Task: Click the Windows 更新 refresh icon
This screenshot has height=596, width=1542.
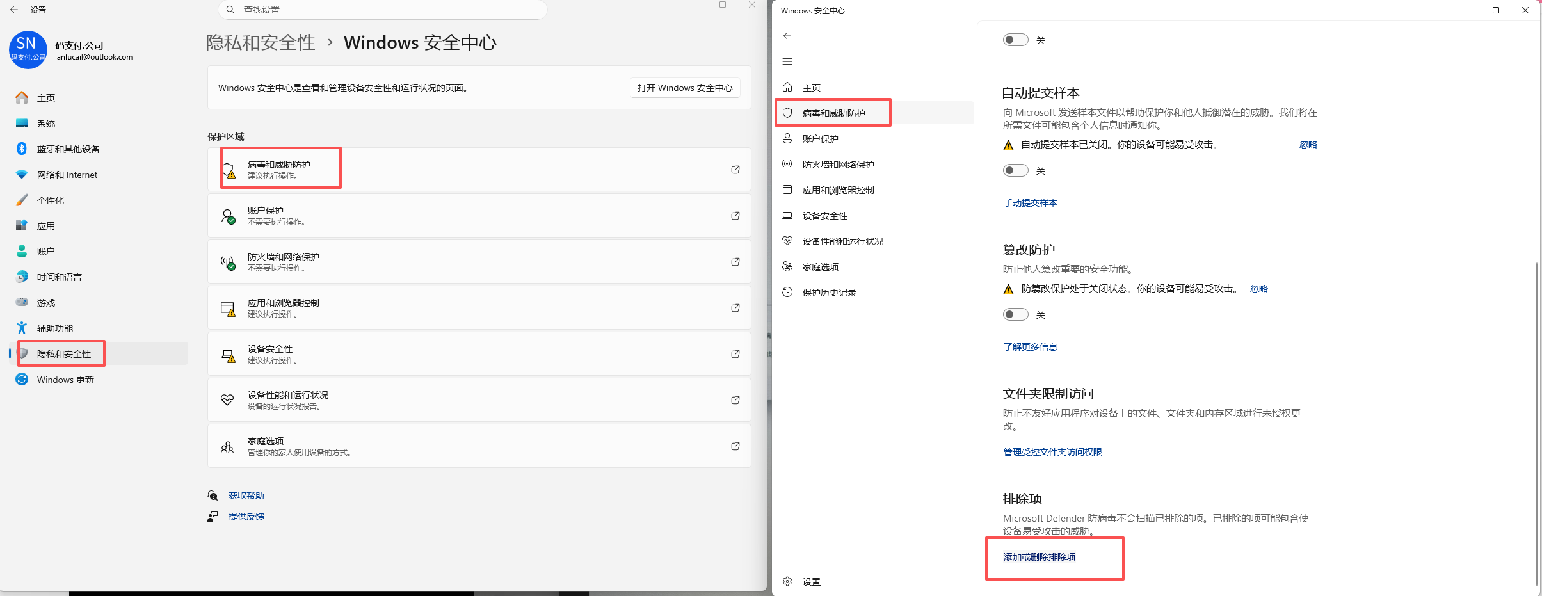Action: [22, 379]
